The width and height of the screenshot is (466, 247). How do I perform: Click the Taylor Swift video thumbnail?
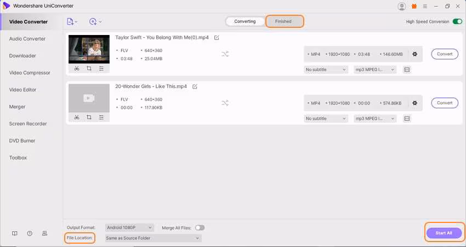[x=89, y=49]
